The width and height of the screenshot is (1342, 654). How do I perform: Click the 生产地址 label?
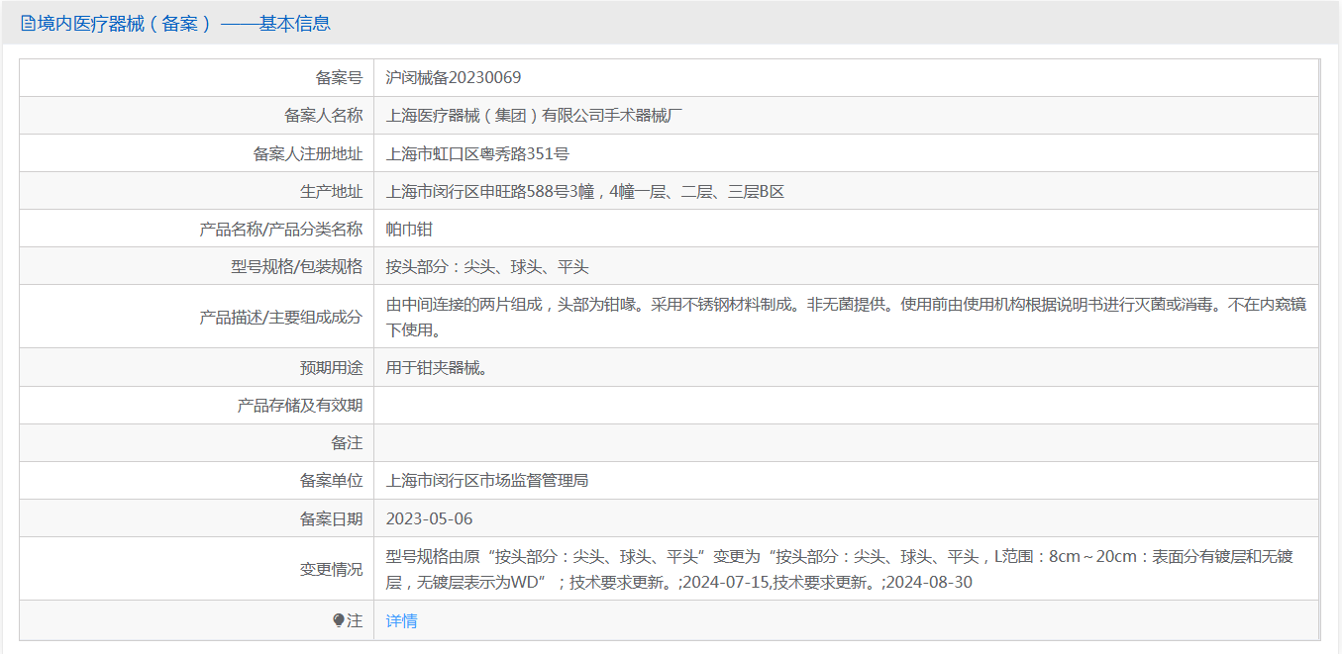tap(331, 192)
